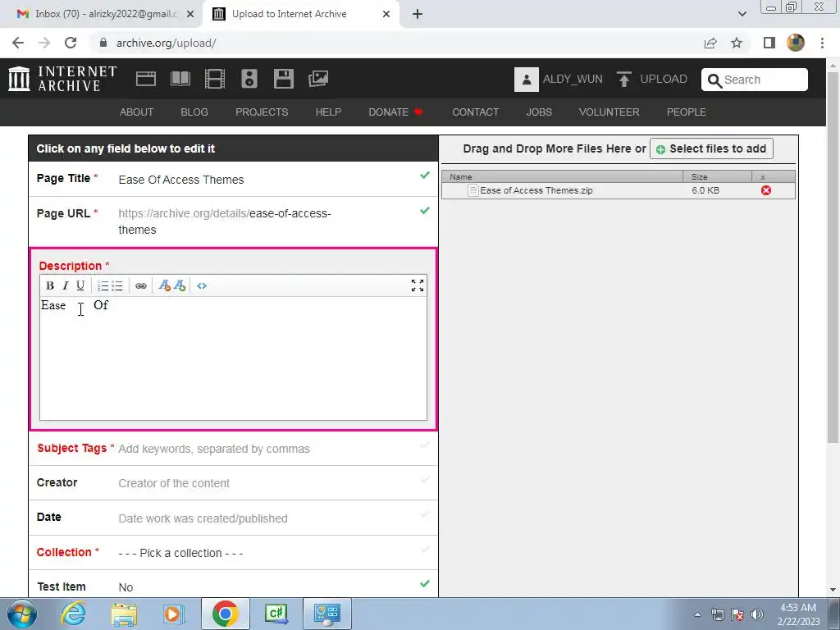Select the Ease of Access Themes.zip row

(x=619, y=190)
